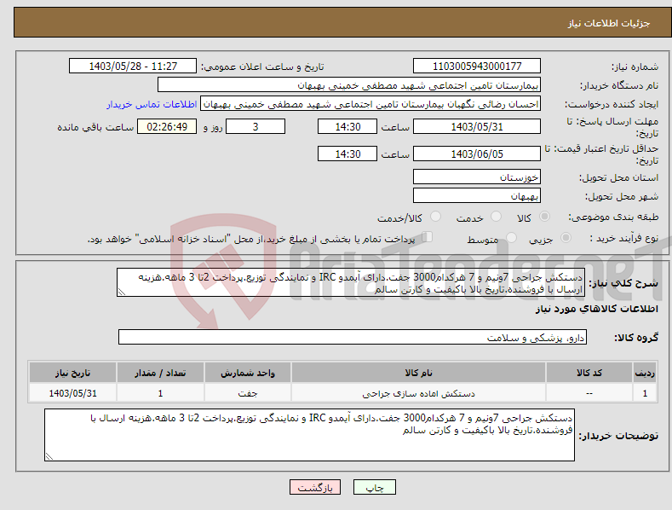
Task: Select the کالا radio button
Action: click(544, 217)
